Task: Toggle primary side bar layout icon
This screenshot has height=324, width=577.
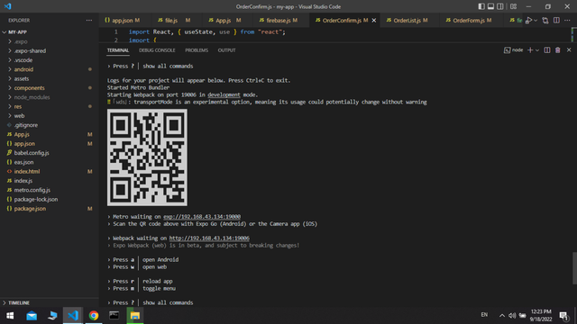Action: point(481,6)
